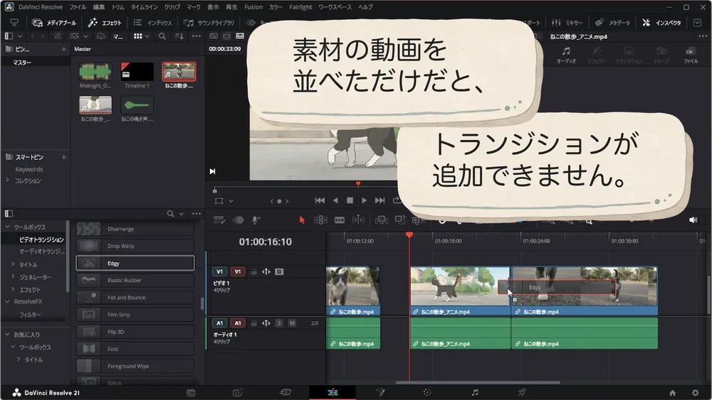Image resolution: width=712 pixels, height=400 pixels.
Task: Open the Deliver rocket page
Action: click(522, 392)
